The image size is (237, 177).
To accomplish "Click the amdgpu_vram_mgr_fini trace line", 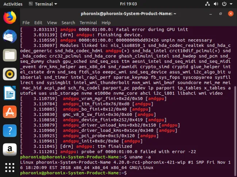I will coord(93,98).
